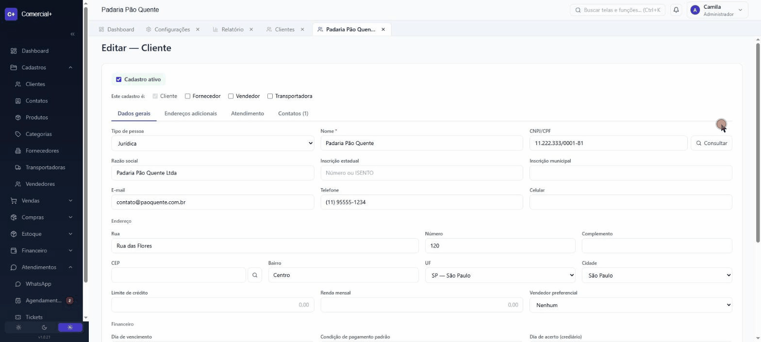Click the Dashboard sidebar icon
The image size is (761, 342).
coord(14,51)
